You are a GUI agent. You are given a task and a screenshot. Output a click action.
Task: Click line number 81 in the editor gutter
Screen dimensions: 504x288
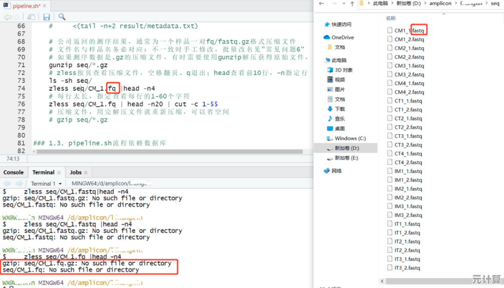[21, 143]
